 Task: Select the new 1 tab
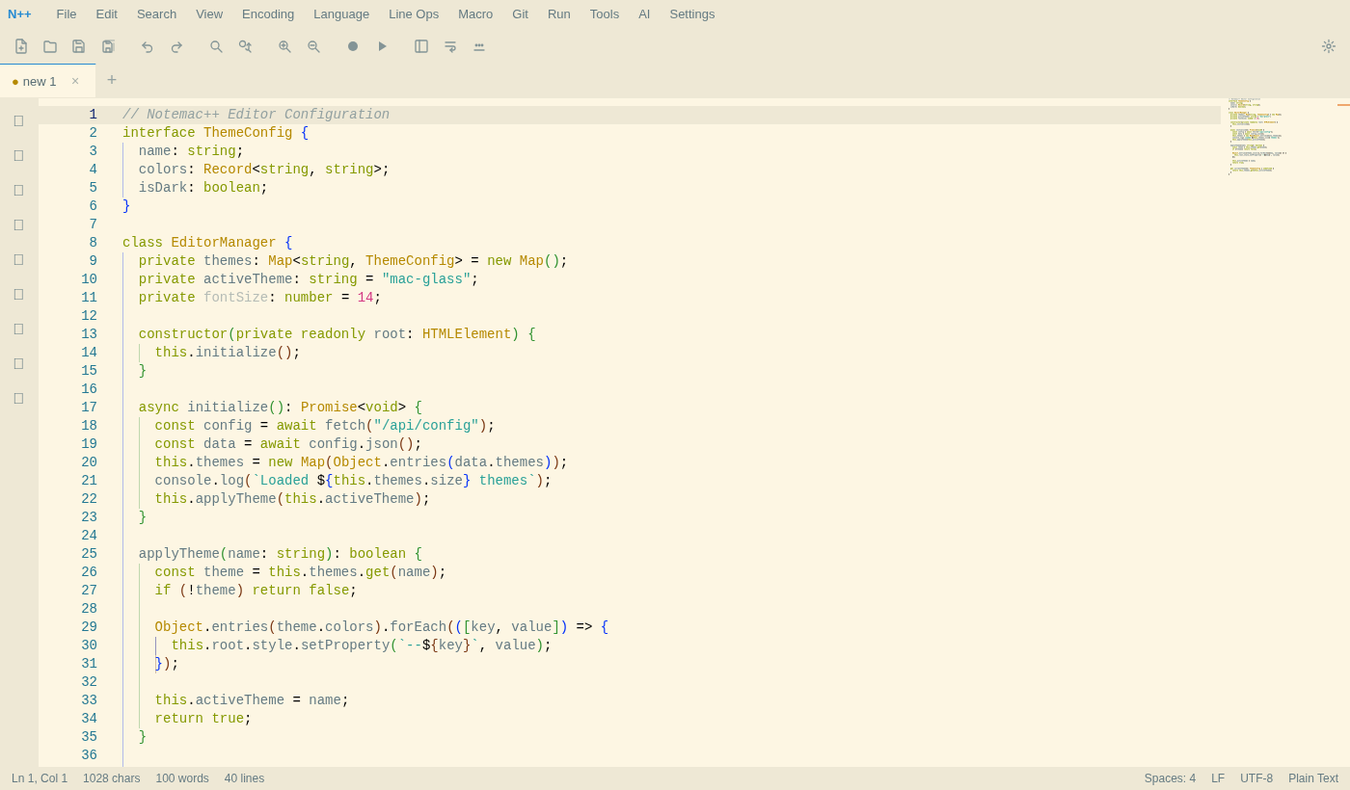[x=40, y=81]
